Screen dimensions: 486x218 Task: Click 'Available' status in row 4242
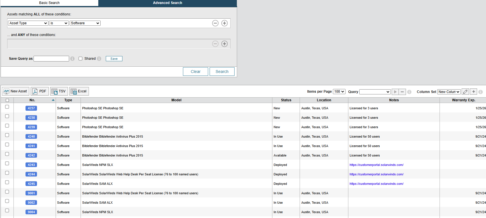click(280, 155)
